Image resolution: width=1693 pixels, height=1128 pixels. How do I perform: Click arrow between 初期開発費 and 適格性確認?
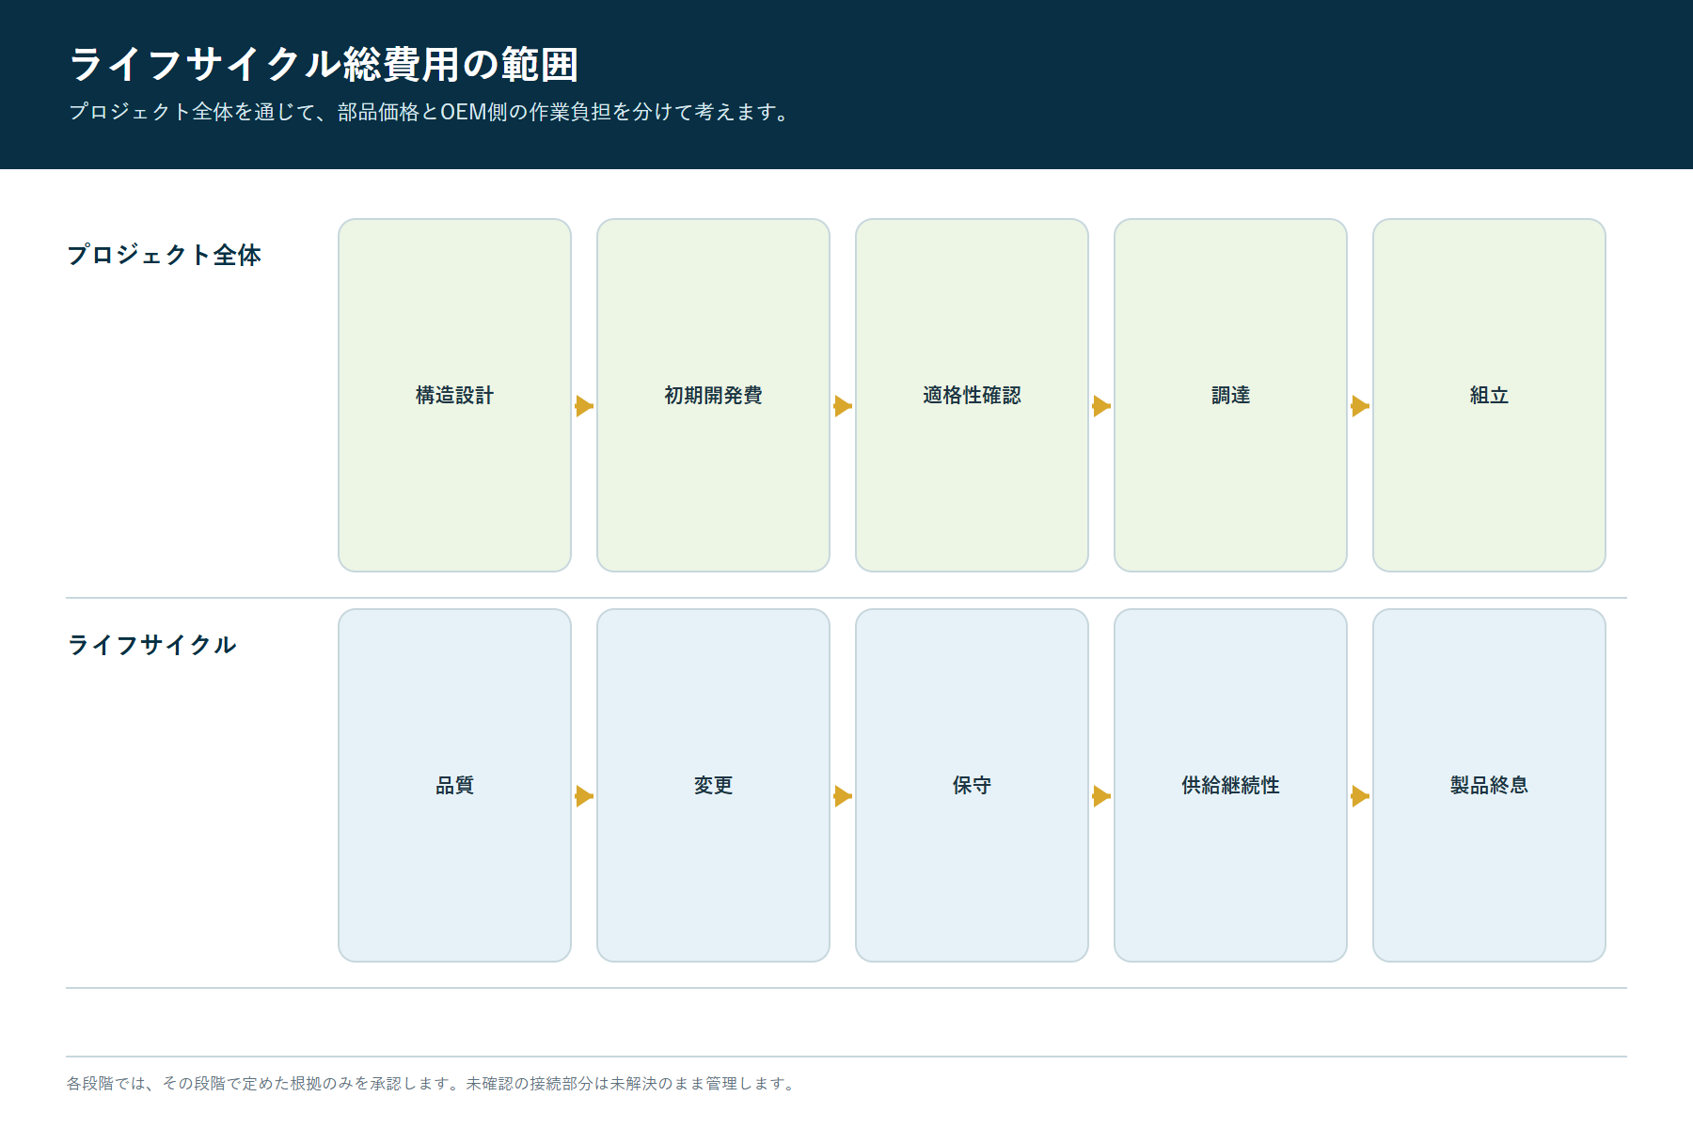coord(843,406)
